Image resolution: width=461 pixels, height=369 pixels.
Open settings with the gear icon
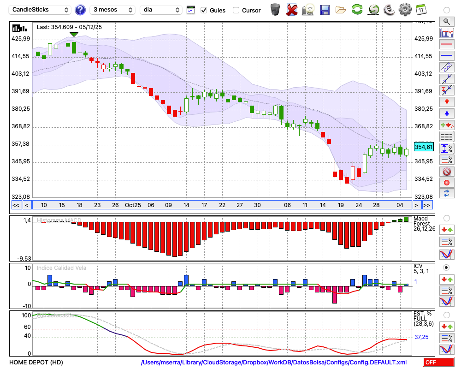405,10
